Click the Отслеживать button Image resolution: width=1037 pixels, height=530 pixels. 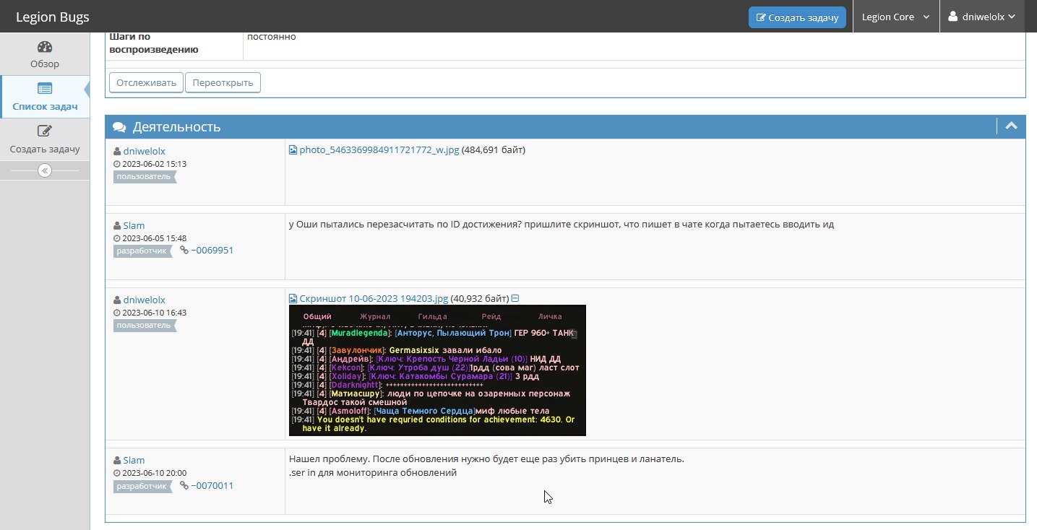click(146, 82)
